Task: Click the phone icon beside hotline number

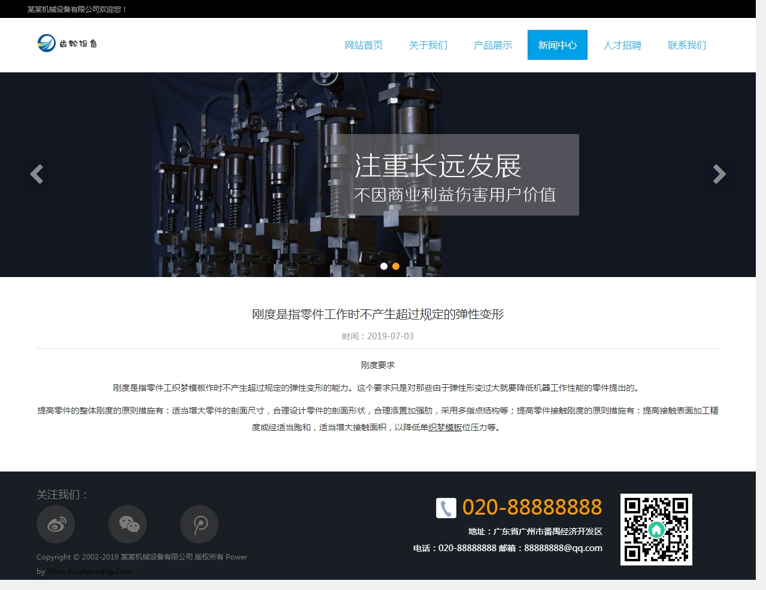Action: pyautogui.click(x=446, y=508)
